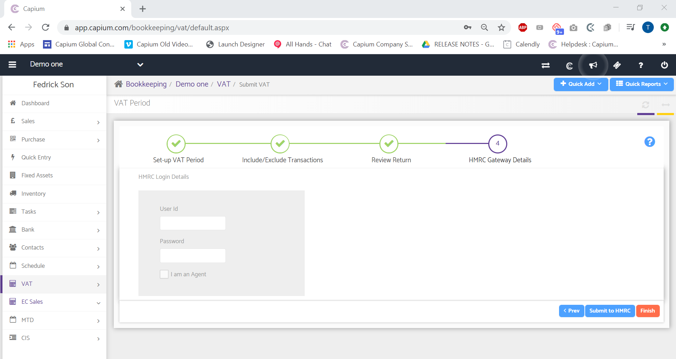
Task: Focus the Password input field
Action: (193, 256)
